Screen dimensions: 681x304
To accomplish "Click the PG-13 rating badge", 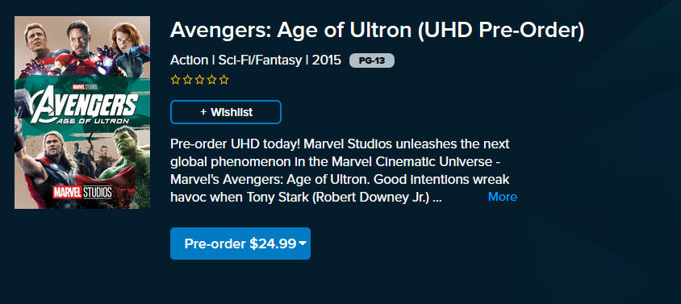I will (372, 60).
